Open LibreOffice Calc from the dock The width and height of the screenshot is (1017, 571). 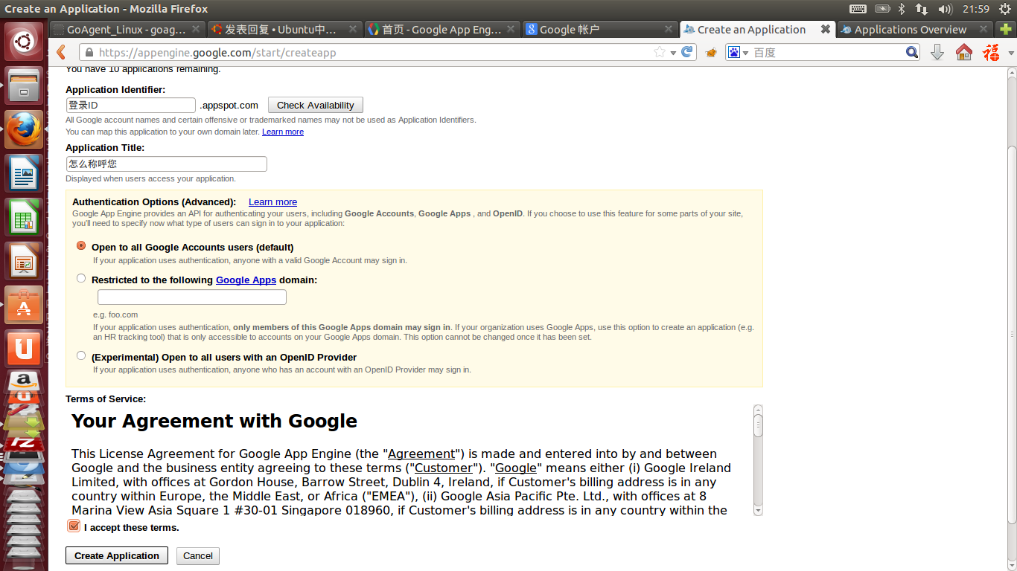point(24,217)
